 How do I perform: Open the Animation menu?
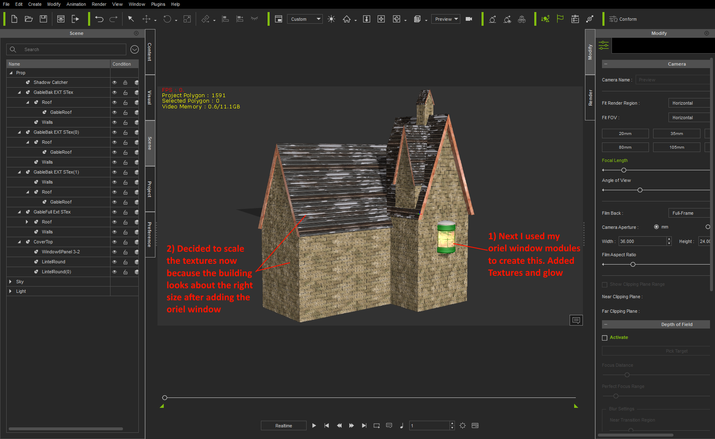click(76, 4)
